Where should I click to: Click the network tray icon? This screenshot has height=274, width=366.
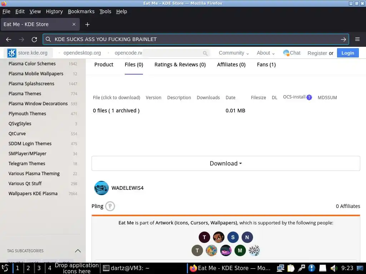(x=280, y=268)
